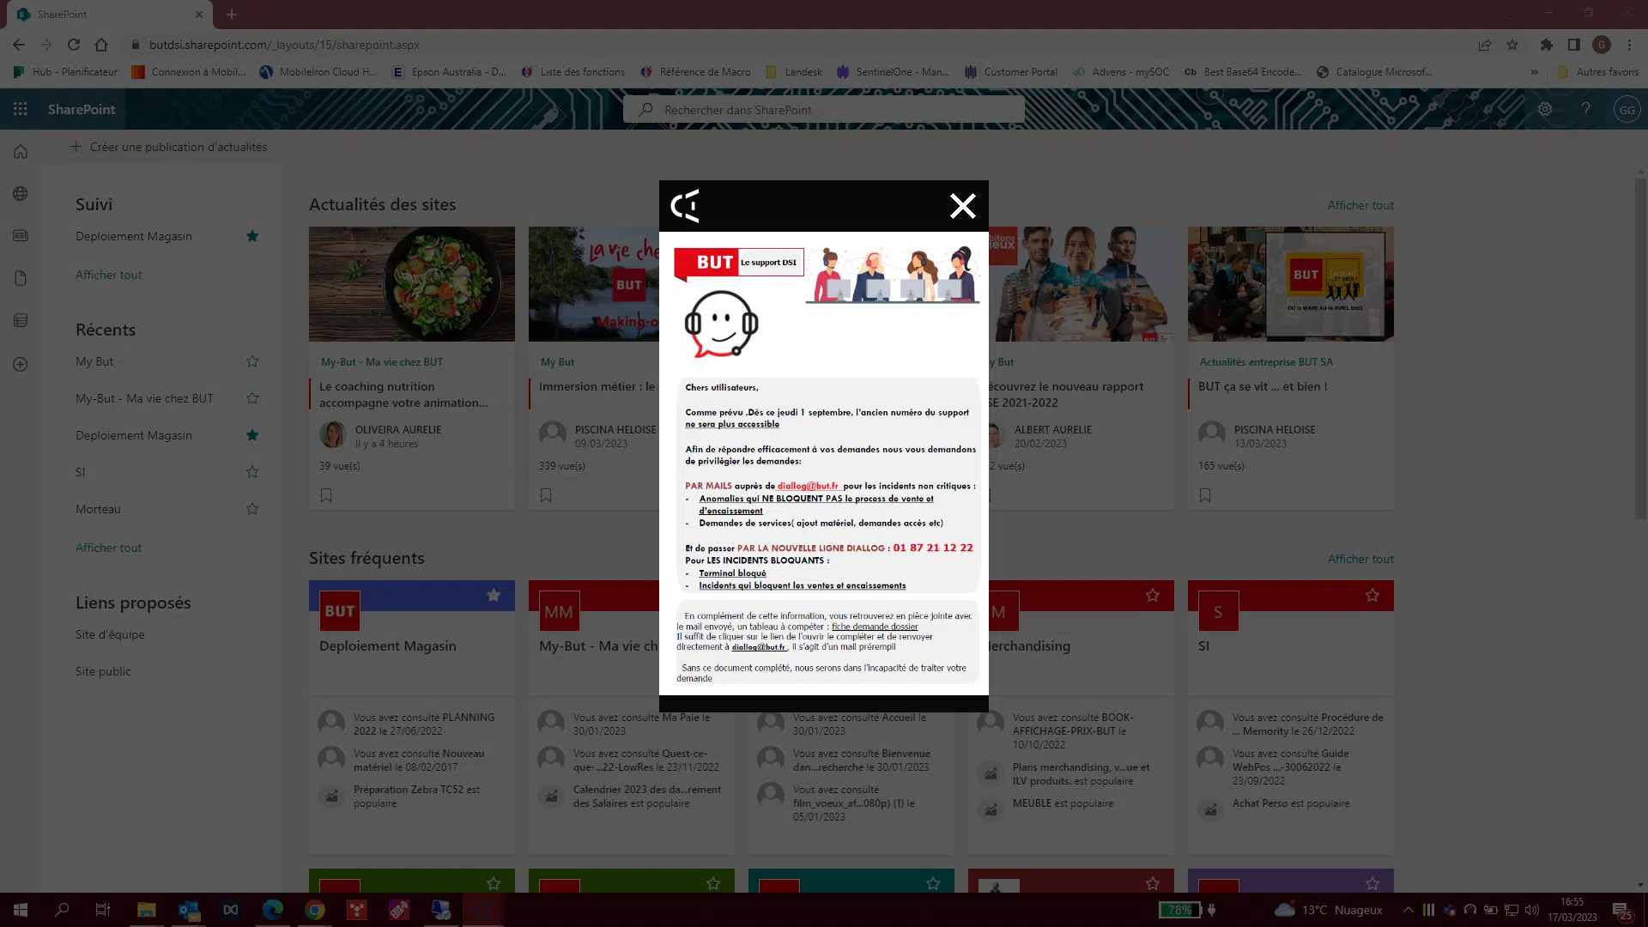This screenshot has width=1648, height=927.
Task: Follow the SI recent site star
Action: click(252, 472)
